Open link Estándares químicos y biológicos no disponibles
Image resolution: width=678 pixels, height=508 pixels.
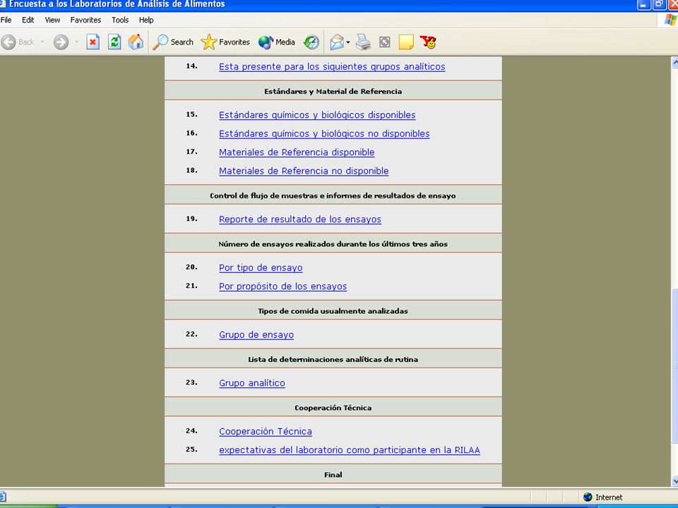324,133
